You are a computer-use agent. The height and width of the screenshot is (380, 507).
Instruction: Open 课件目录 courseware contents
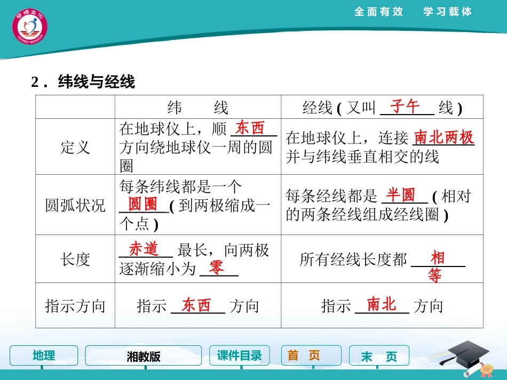(239, 355)
